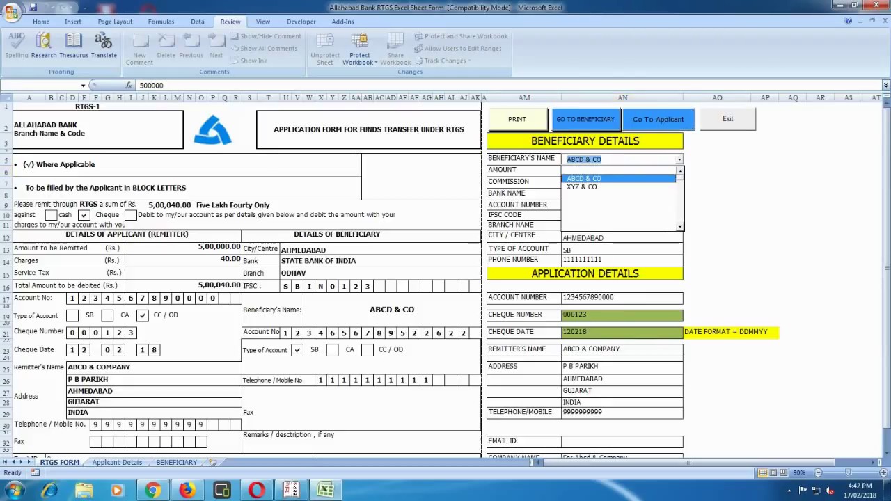Click the zoom in plus button
Screen dimensions: 891x501
coord(882,473)
